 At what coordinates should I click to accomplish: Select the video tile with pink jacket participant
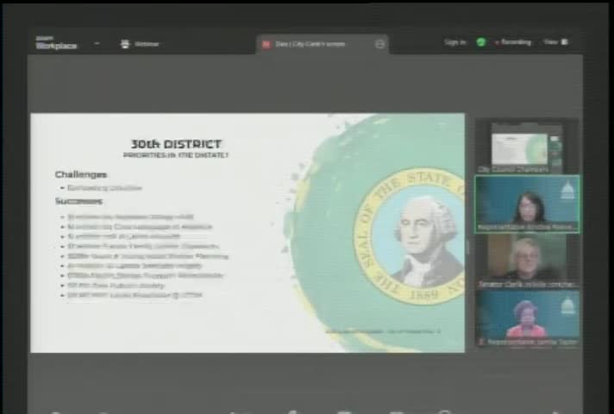(x=527, y=319)
